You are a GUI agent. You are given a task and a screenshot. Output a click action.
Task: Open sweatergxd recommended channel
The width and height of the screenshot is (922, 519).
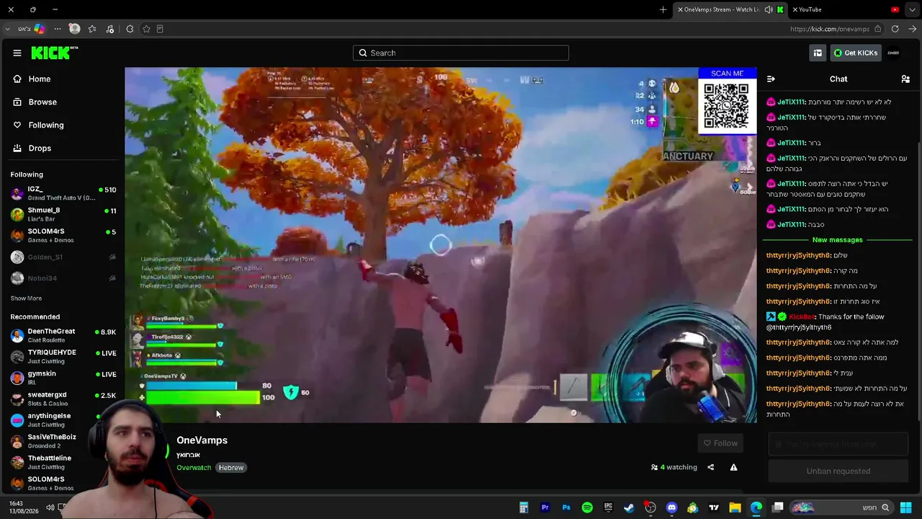point(63,399)
